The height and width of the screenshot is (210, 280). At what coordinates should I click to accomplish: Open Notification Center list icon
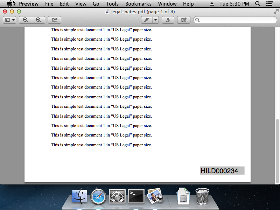click(269, 4)
